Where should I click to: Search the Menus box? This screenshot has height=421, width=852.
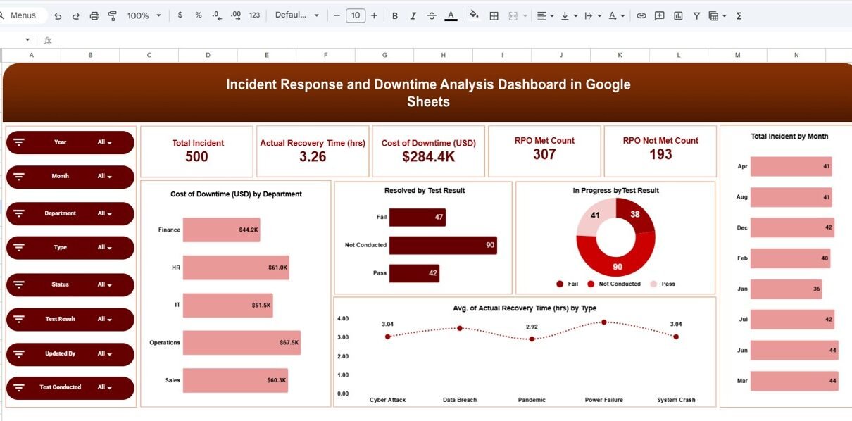[x=23, y=15]
